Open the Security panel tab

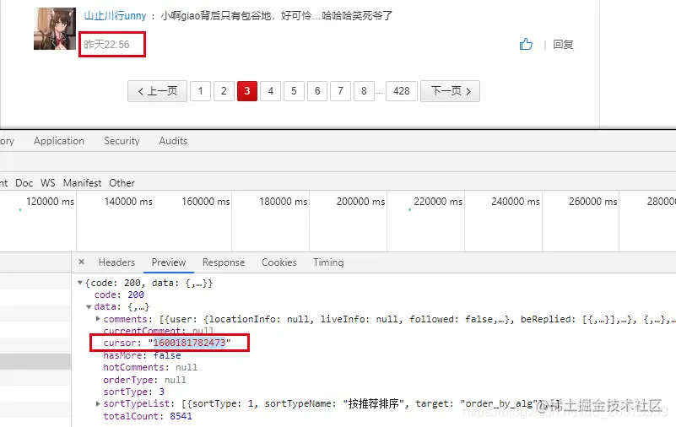coord(122,141)
